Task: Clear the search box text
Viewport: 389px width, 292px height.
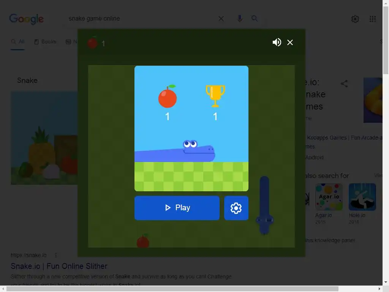Action: tap(221, 19)
